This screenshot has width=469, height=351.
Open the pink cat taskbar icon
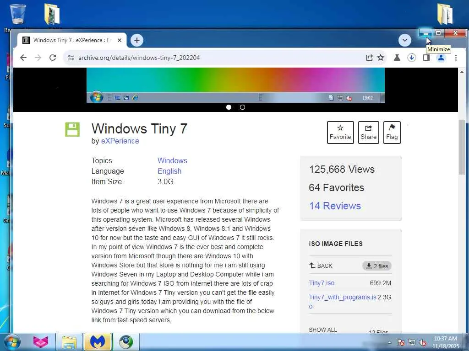coord(41,342)
